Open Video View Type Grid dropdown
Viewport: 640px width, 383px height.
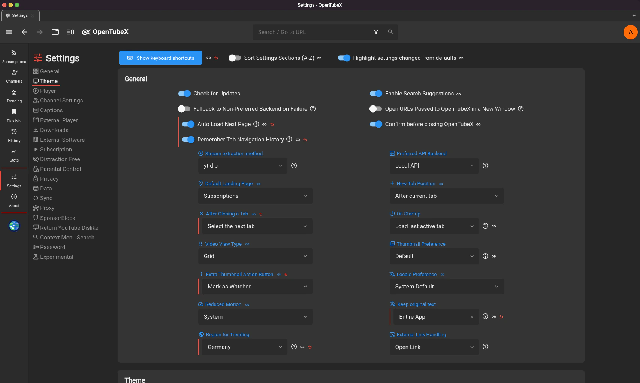tap(255, 256)
